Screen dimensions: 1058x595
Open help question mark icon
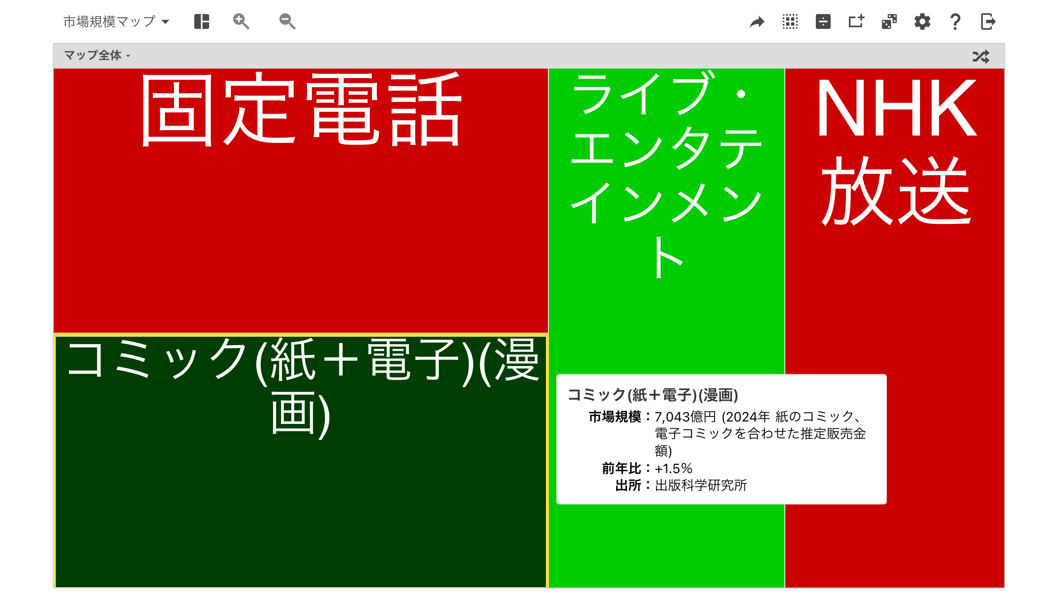(x=955, y=21)
